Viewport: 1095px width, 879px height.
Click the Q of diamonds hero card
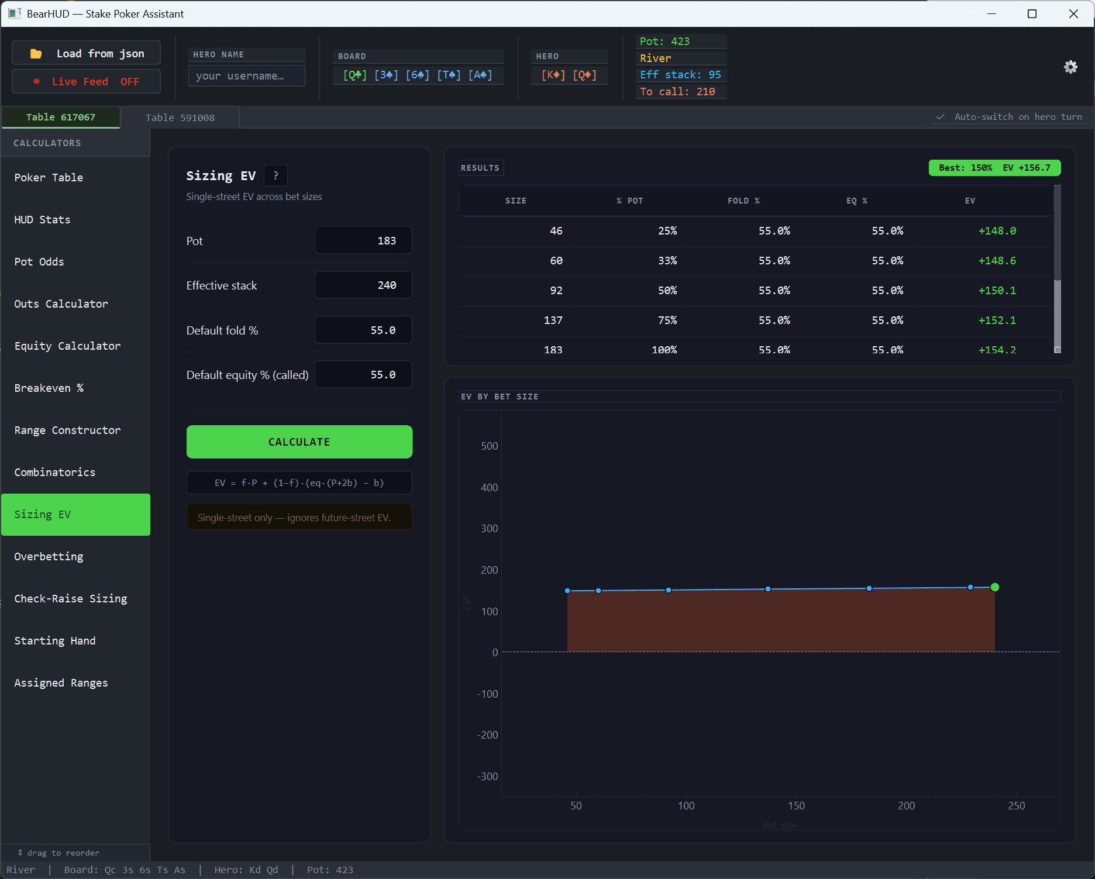click(x=585, y=75)
